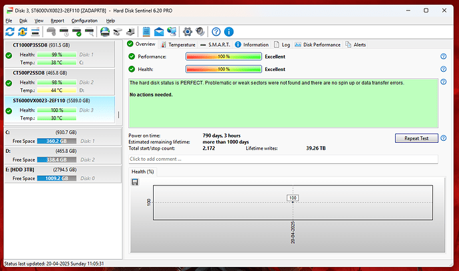Click the Performance 100 % progress bar
The width and height of the screenshot is (459, 271).
click(224, 56)
